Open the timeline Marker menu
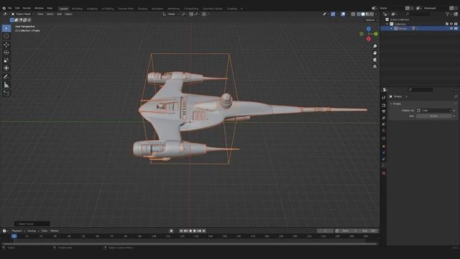This screenshot has width=460, height=259. click(x=55, y=231)
